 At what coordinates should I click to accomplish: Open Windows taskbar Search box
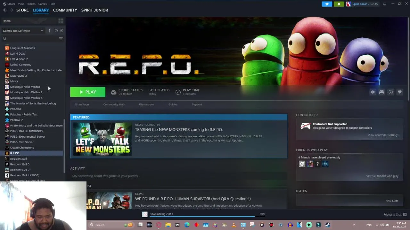[111, 225]
